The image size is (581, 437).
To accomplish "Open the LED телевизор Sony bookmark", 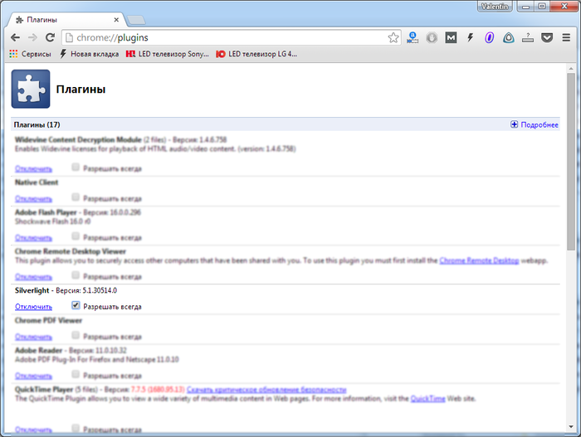I will [x=168, y=54].
